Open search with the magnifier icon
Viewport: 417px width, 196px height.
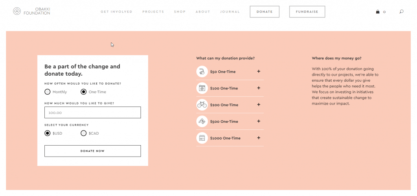tap(401, 11)
